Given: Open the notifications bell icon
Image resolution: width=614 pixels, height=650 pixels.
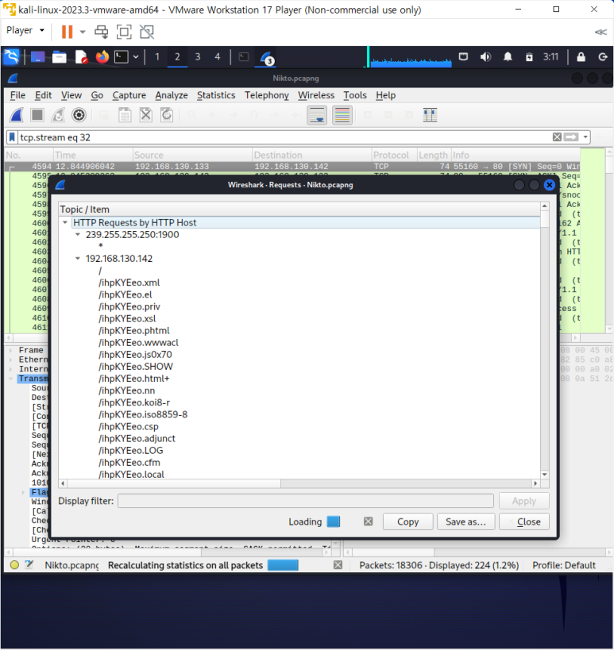Looking at the screenshot, I should click(x=508, y=57).
